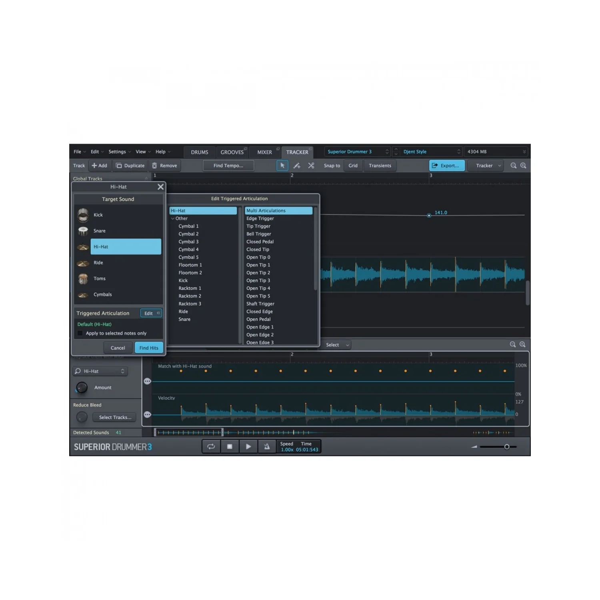Export the tracked audio
This screenshot has height=600, width=600.
tap(447, 166)
